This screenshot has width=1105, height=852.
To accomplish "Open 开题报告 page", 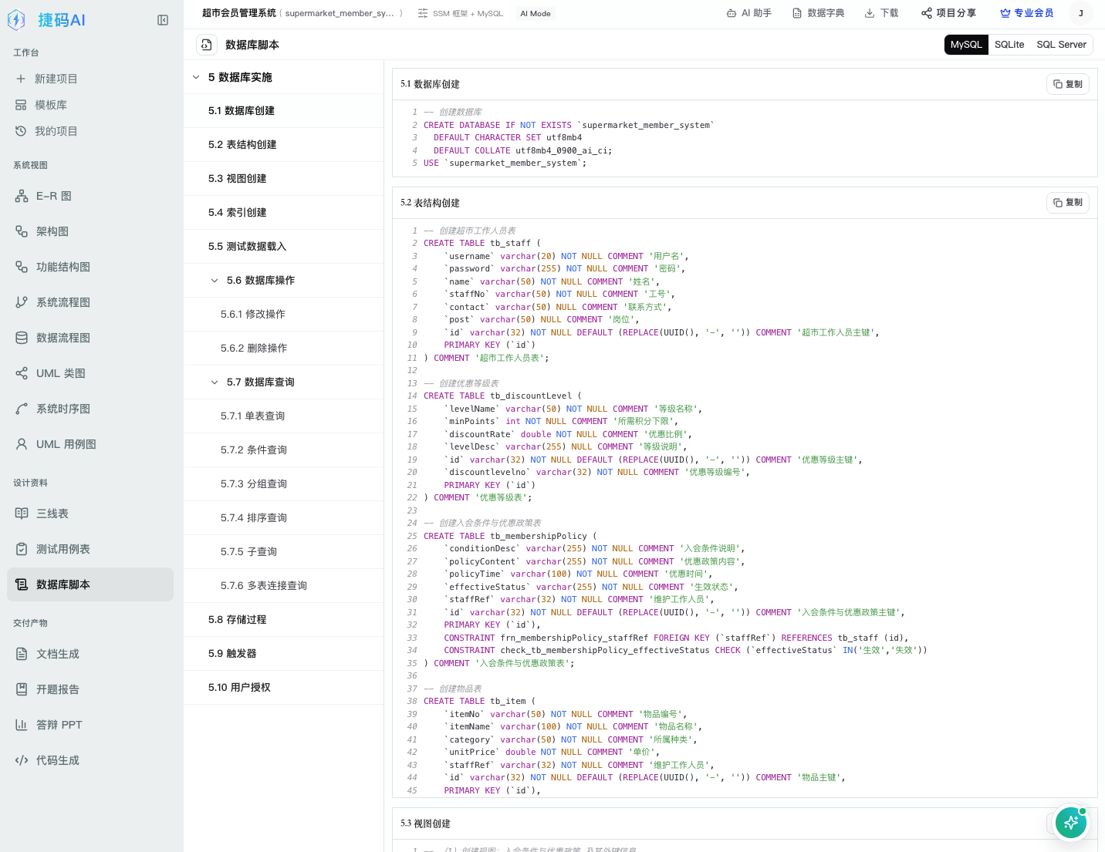I will pyautogui.click(x=90, y=689).
